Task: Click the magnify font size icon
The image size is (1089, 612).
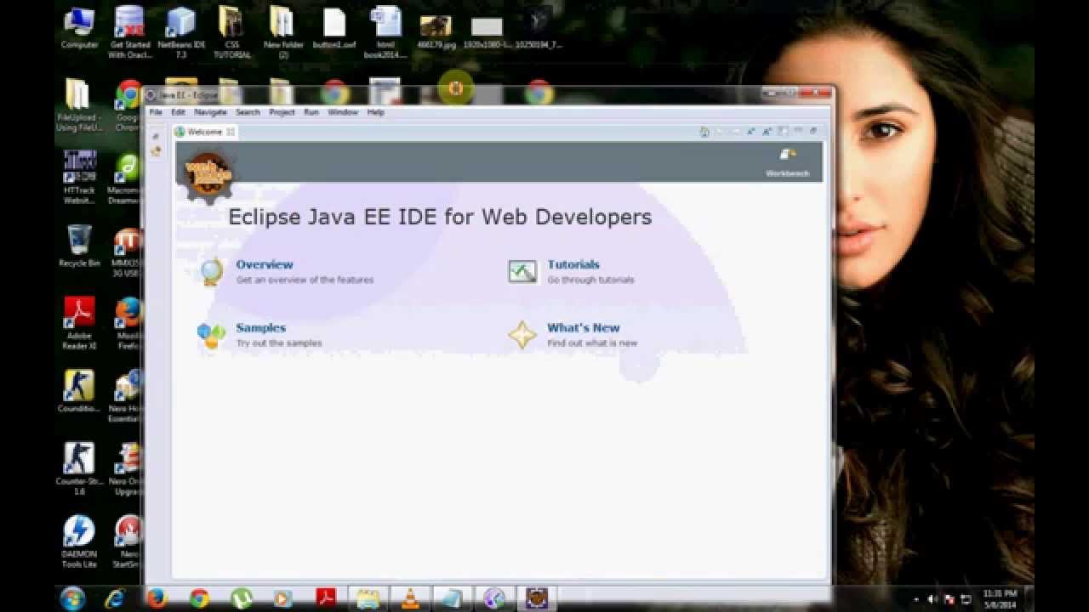Action: (x=767, y=132)
